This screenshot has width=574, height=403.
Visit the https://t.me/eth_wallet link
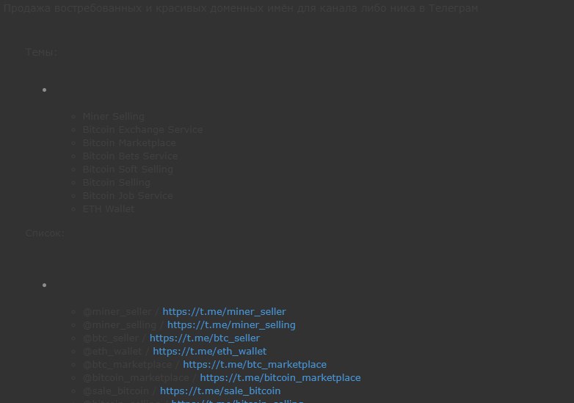click(209, 351)
